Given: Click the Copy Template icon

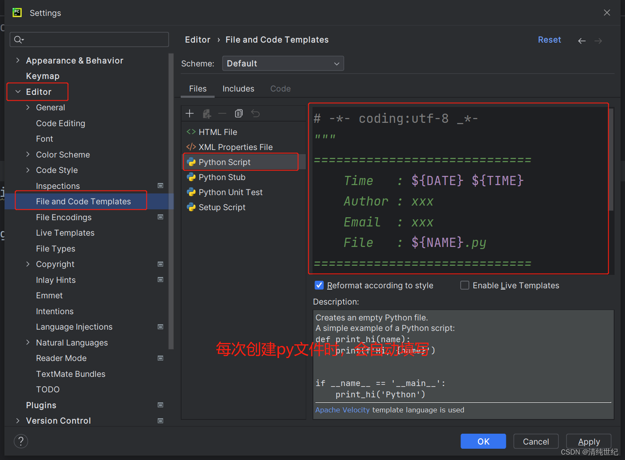Looking at the screenshot, I should [x=239, y=113].
